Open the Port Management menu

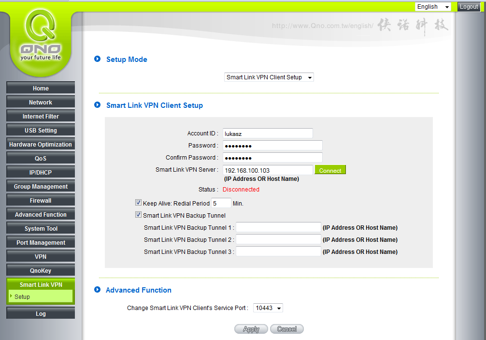point(41,243)
